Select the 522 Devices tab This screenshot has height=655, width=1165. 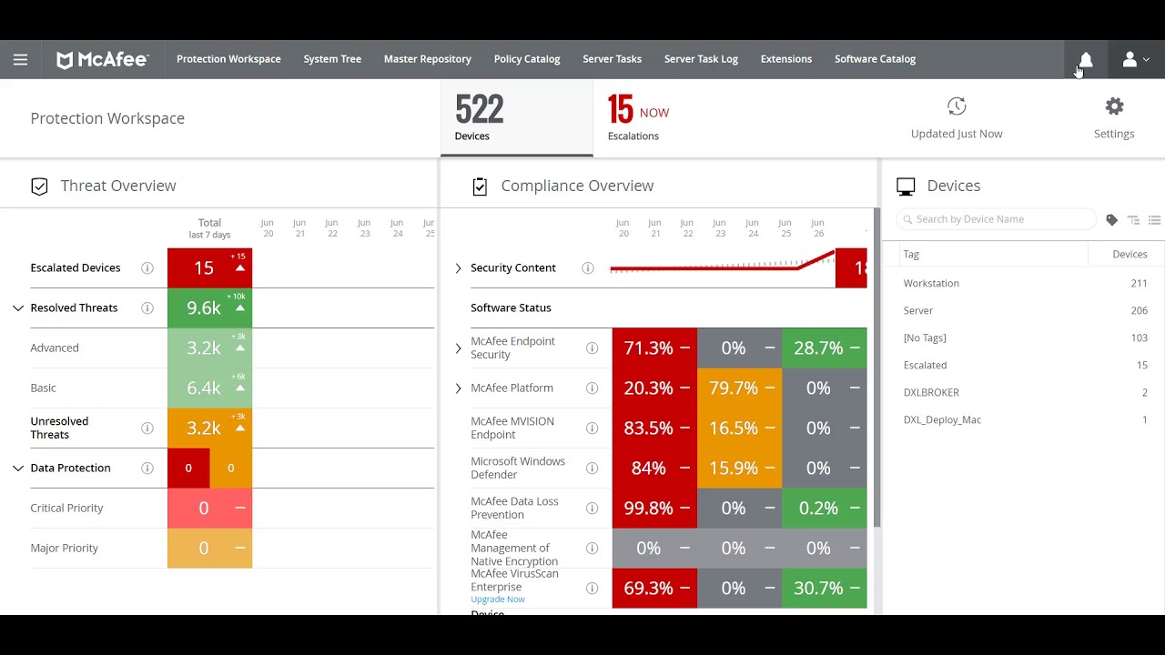tap(517, 118)
